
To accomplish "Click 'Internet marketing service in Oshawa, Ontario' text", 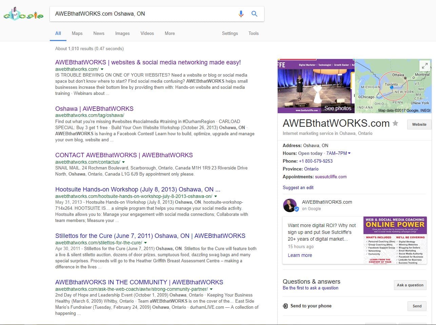I will coord(328,133).
